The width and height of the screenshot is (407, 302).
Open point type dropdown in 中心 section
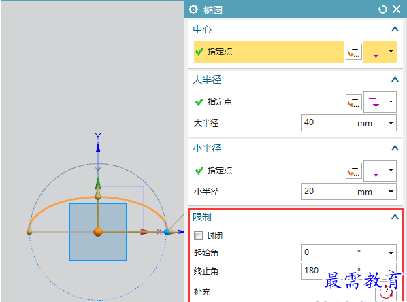tap(391, 52)
